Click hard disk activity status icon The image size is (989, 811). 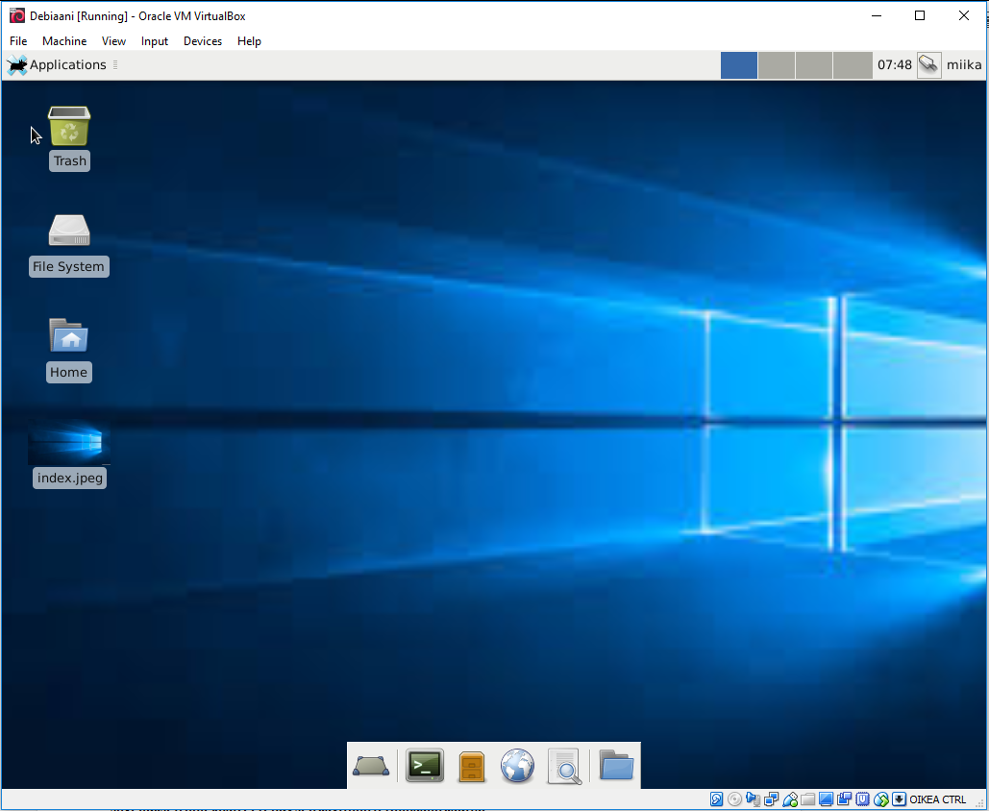[717, 799]
